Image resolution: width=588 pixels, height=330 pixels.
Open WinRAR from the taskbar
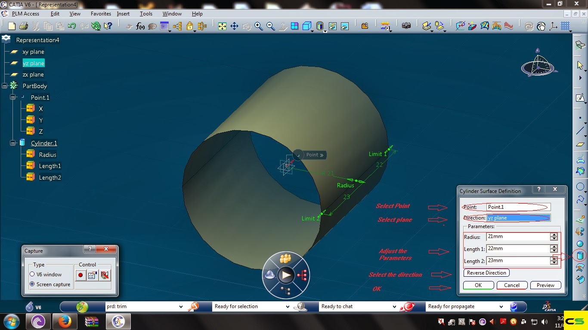tap(91, 321)
